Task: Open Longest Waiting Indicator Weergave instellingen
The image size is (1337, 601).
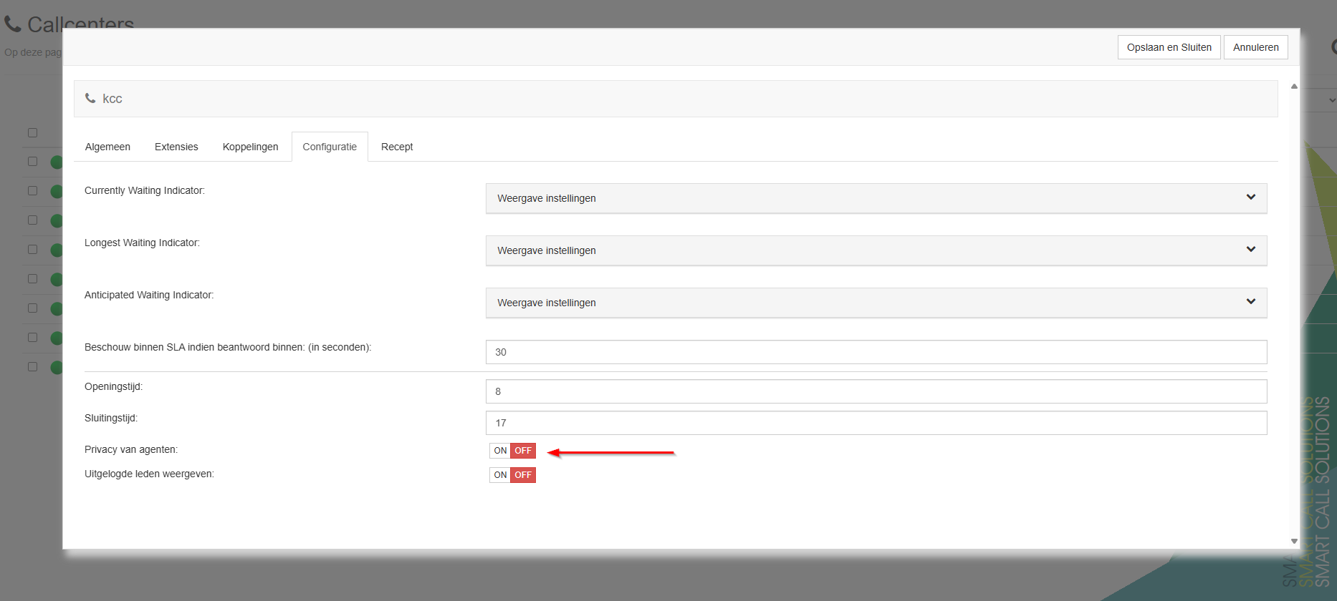Action: point(876,250)
